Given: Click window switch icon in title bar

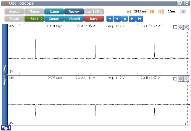Looking at the screenshot, I should click(x=180, y=3).
